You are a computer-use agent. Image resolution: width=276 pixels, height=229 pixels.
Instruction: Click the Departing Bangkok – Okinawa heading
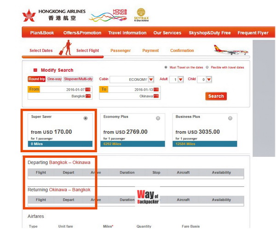[x=59, y=162]
